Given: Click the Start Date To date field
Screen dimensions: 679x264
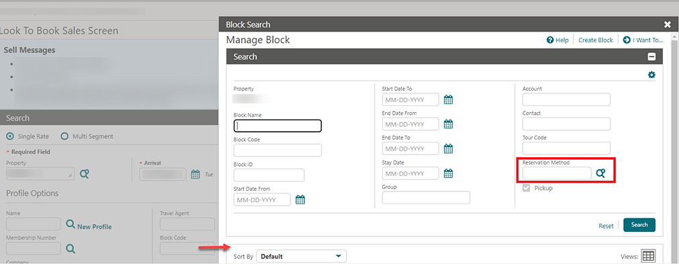Looking at the screenshot, I should click(410, 99).
